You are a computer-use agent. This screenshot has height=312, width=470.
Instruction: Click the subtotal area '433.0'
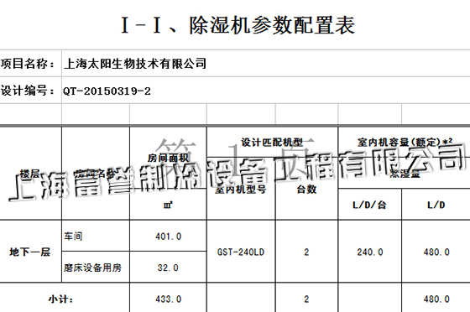tap(168, 299)
